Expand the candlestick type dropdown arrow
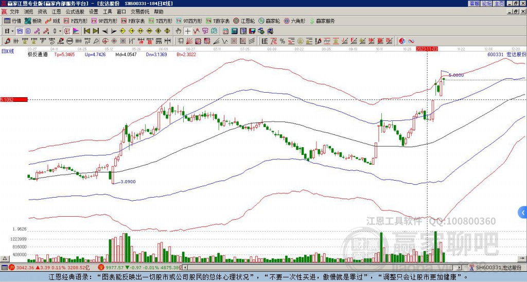Viewport: 527px width, 282px height. click(x=60, y=31)
